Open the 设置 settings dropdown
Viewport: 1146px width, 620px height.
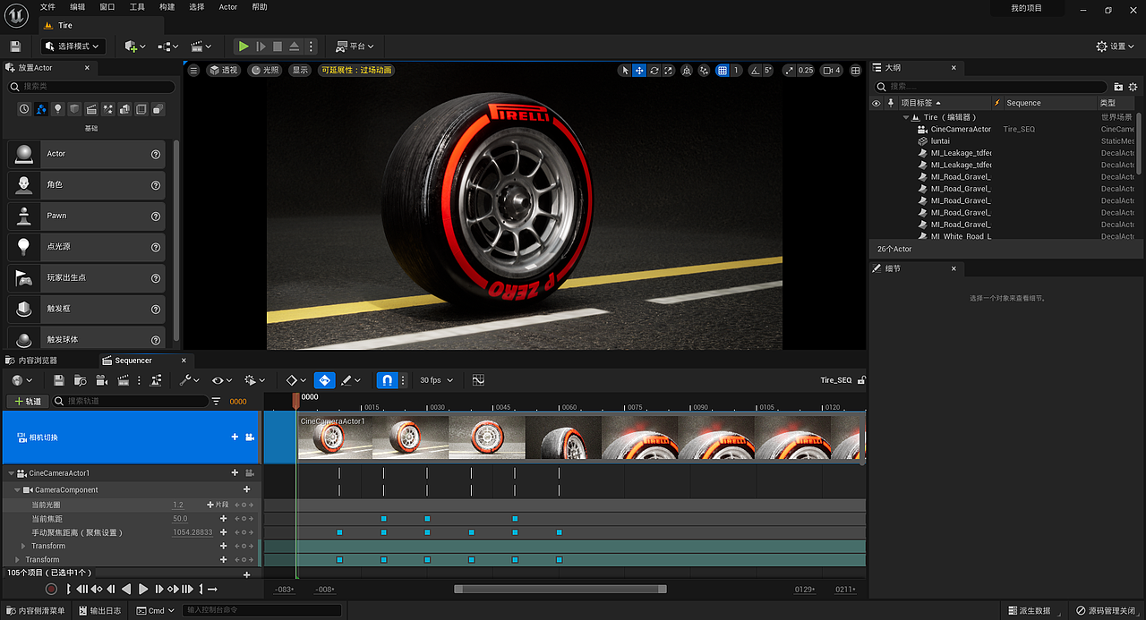click(1116, 47)
